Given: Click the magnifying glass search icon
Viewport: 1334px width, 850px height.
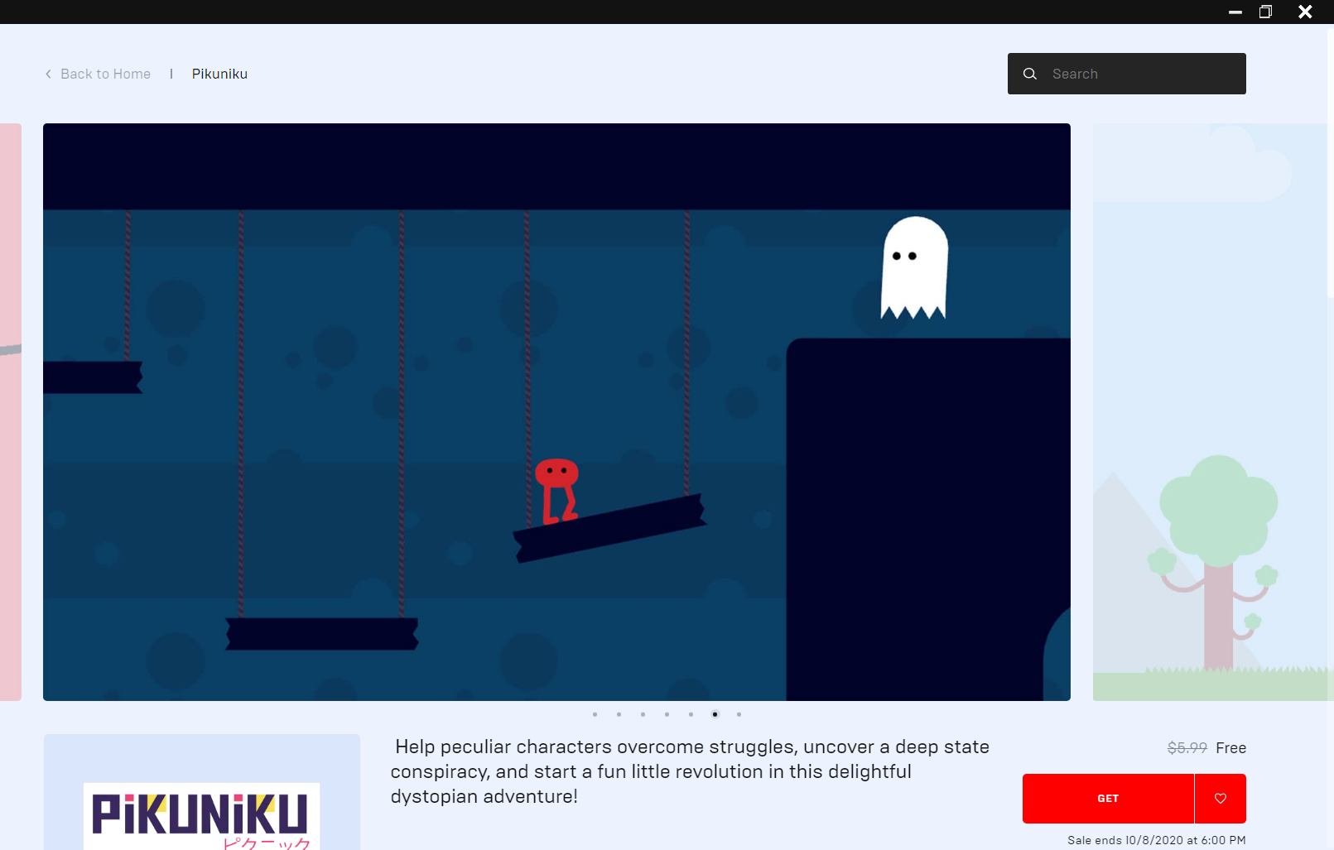Looking at the screenshot, I should 1030,74.
